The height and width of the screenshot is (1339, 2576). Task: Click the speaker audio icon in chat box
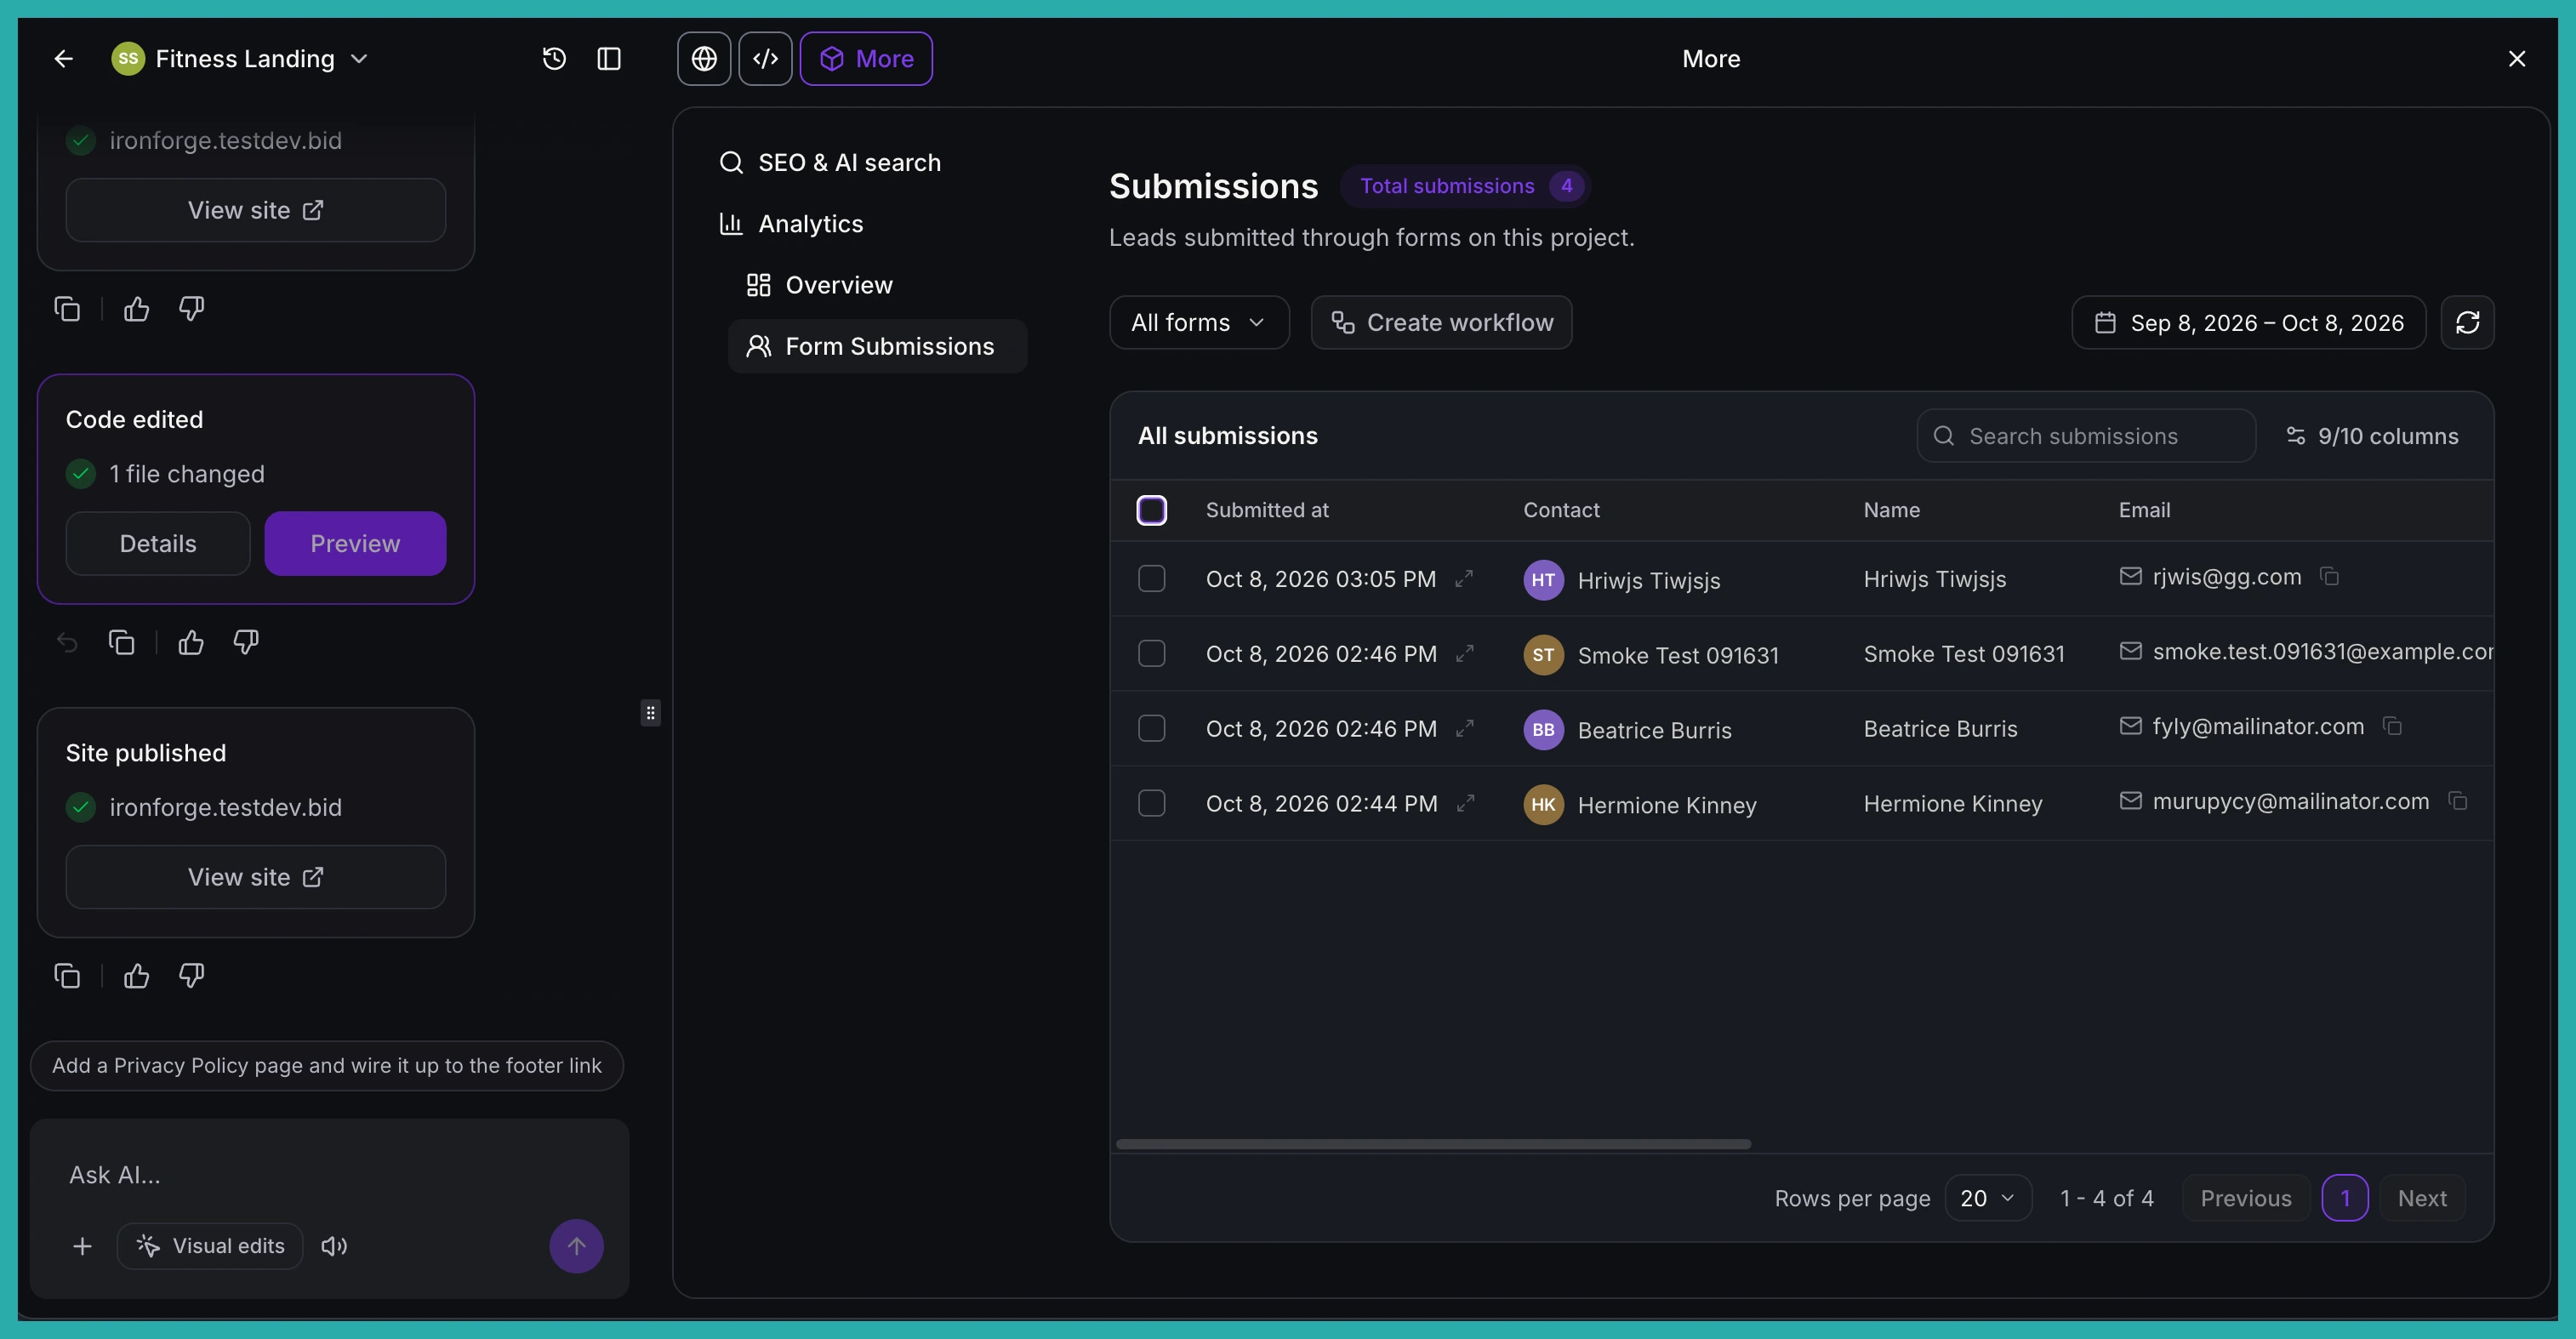(x=334, y=1246)
